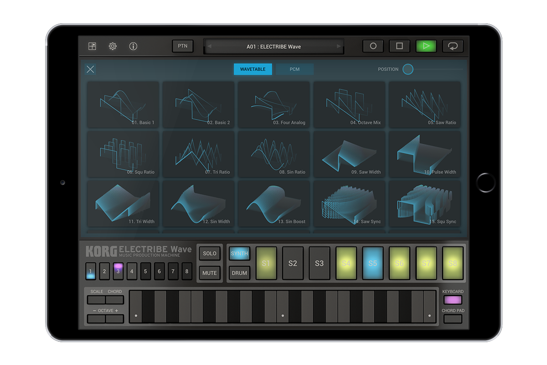Tap synth pad S8
The image size is (547, 365).
tap(453, 263)
